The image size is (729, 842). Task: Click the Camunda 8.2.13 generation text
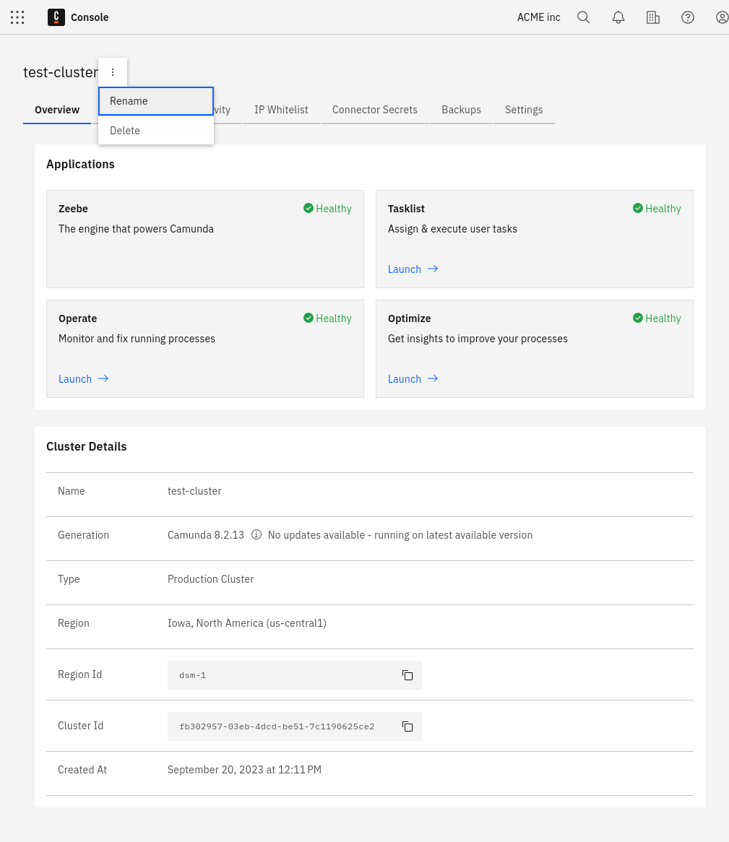(x=206, y=535)
